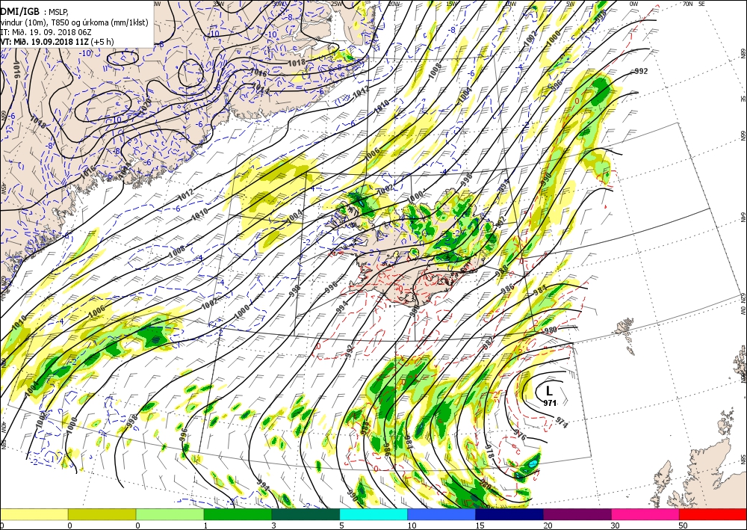Viewport: 747px width, 530px height.
Task: Click the 982 isobar label
Action: pos(488,344)
